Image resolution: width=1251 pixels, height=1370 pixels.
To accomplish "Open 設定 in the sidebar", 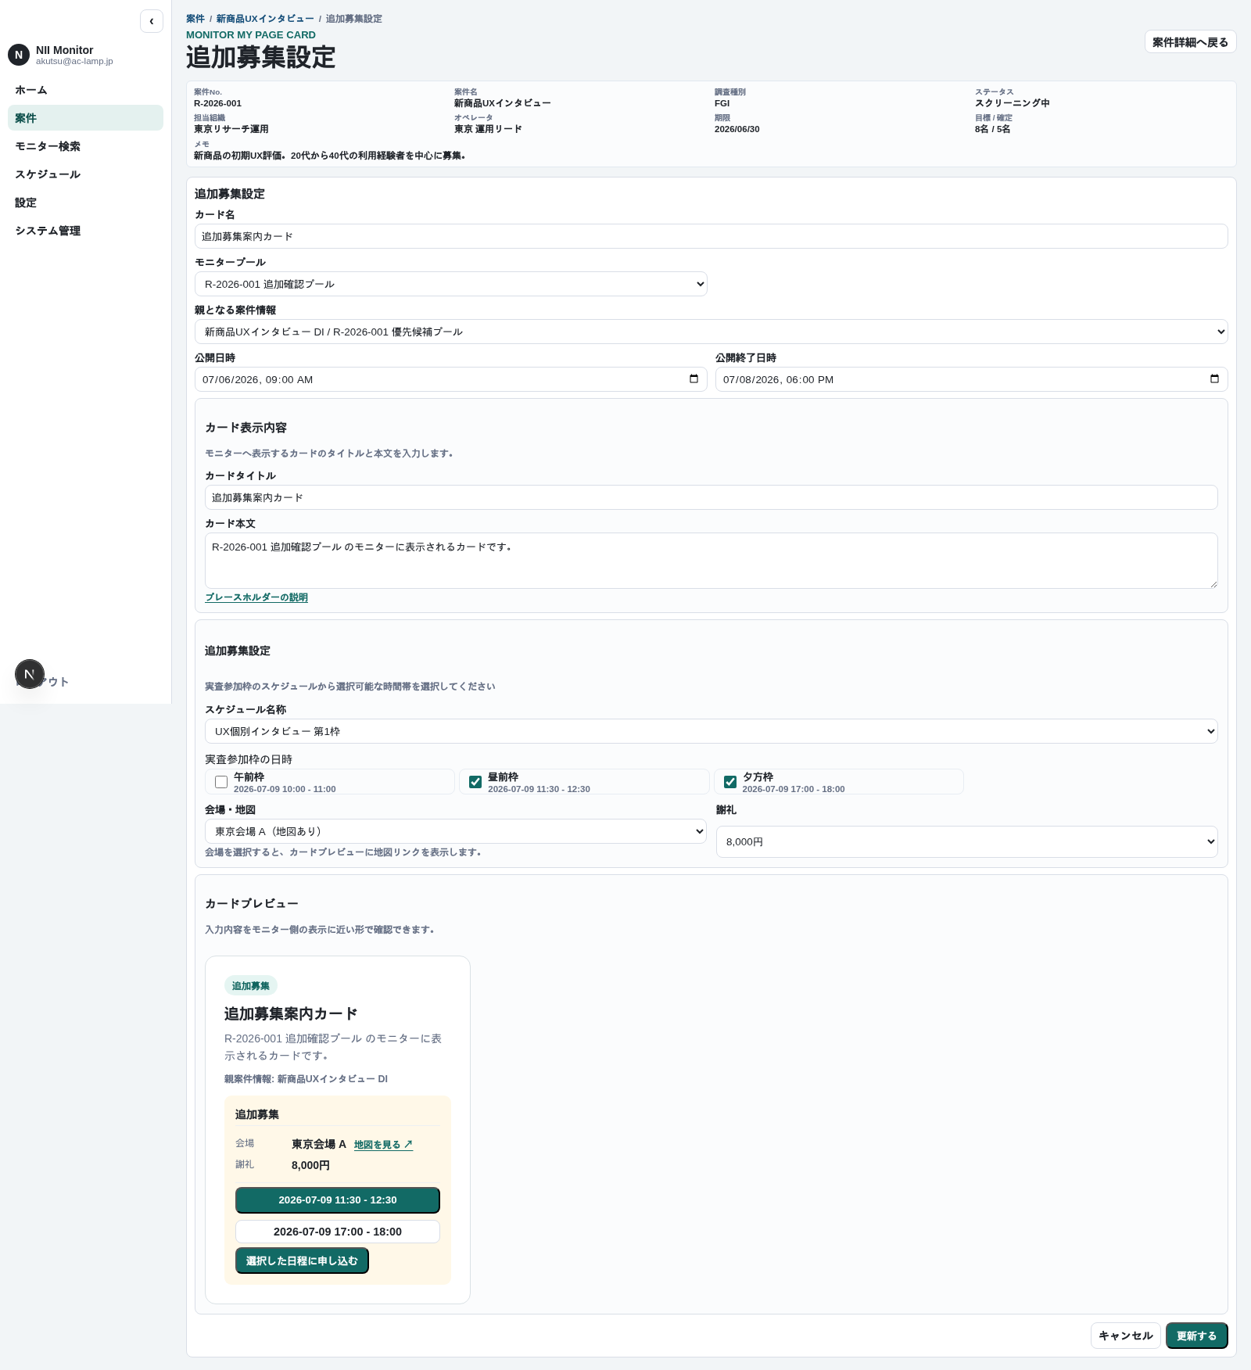I will coord(85,203).
